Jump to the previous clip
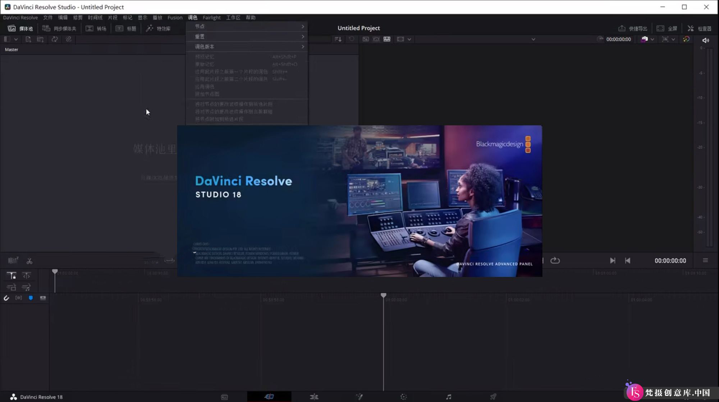 coord(628,260)
